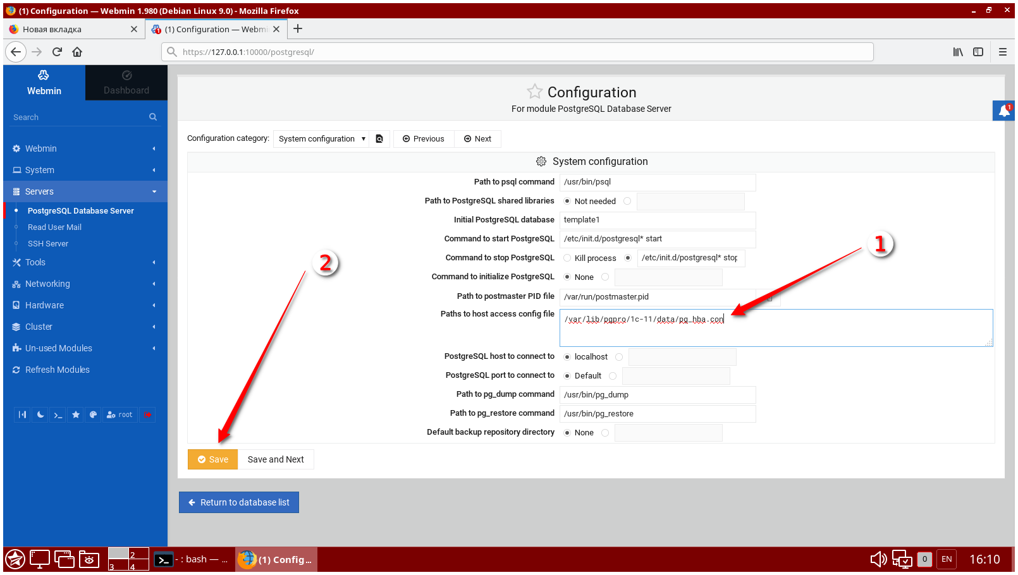Click the root user button

pyautogui.click(x=120, y=415)
